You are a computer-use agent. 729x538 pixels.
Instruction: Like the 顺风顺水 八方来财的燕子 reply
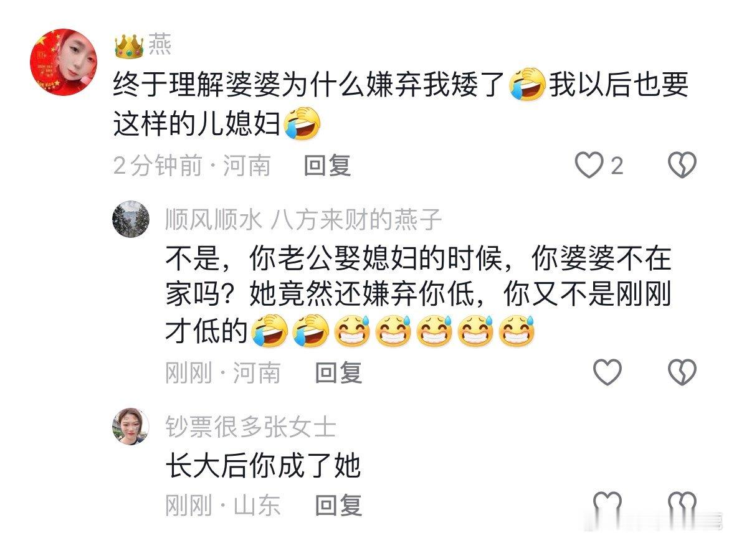[x=607, y=372]
